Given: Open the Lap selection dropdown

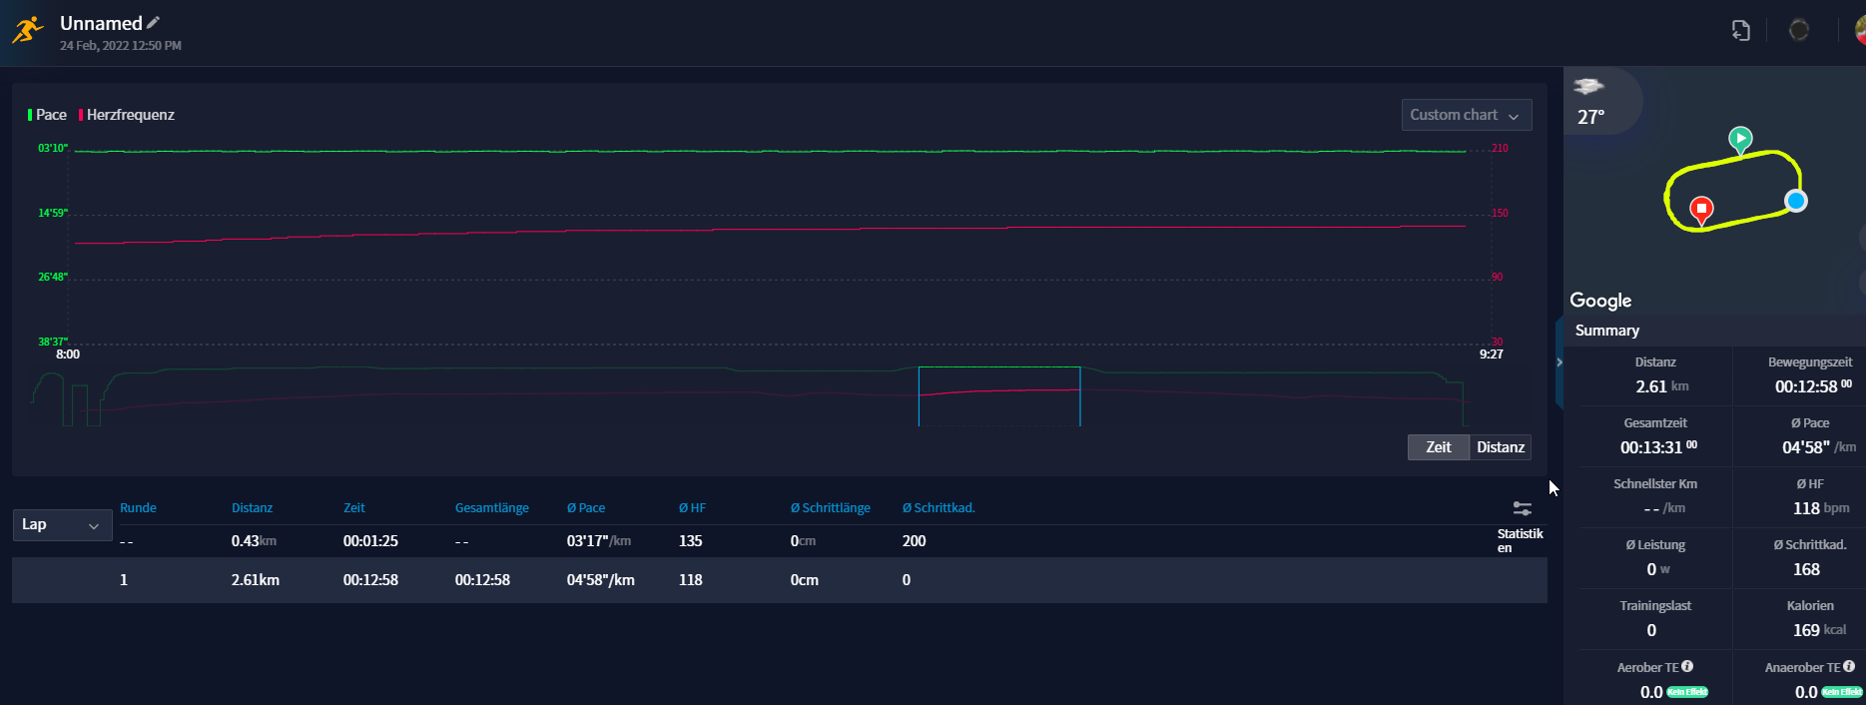Looking at the screenshot, I should pos(61,525).
